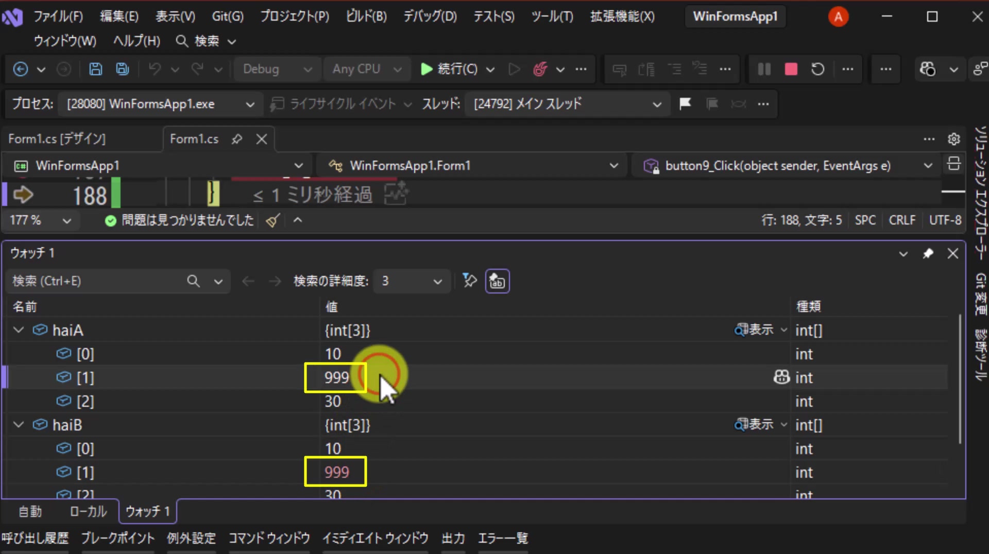Viewport: 989px width, 554px height.
Task: Pause the debugger with the break-all icon
Action: click(764, 69)
